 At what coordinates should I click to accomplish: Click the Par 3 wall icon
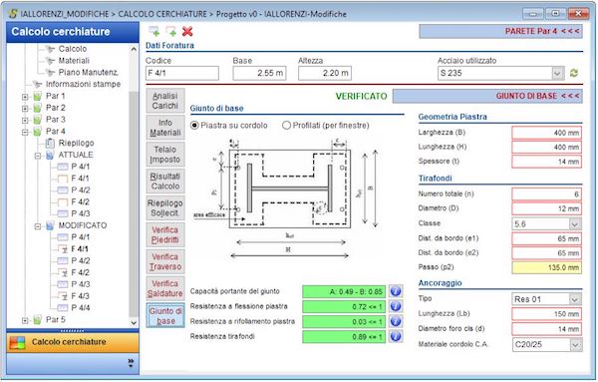pos(38,120)
